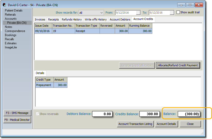
Task: Click the Credits Balance field
Action: coord(150,114)
